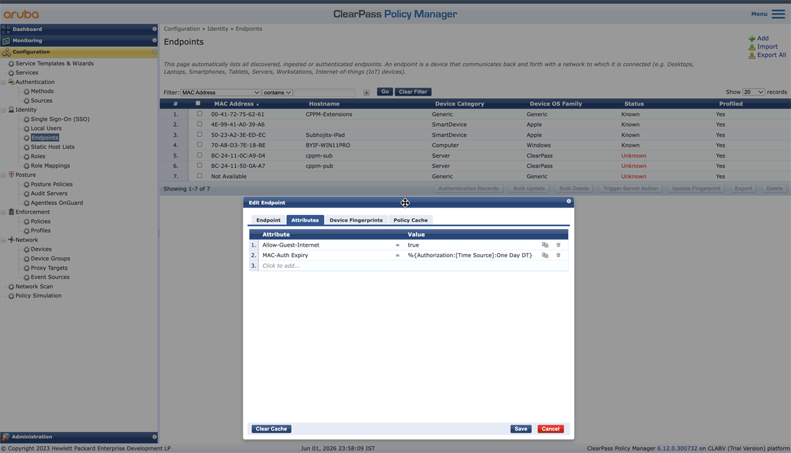Open Local Users
The width and height of the screenshot is (791, 453).
click(46, 129)
